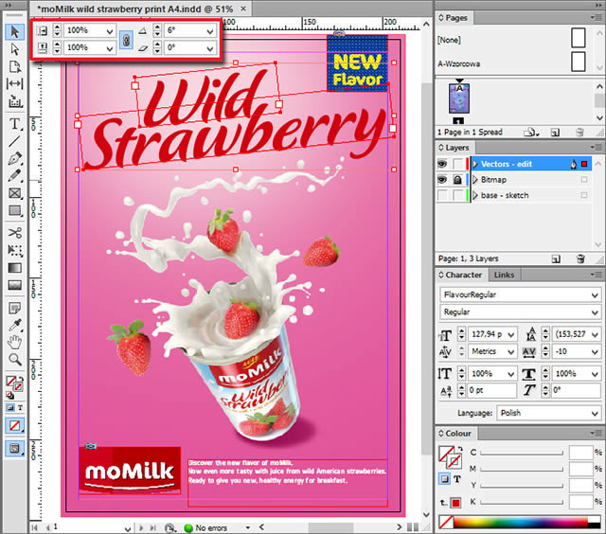Lock the base - sketch layer
Viewport: 606px width, 534px height.
click(x=458, y=196)
